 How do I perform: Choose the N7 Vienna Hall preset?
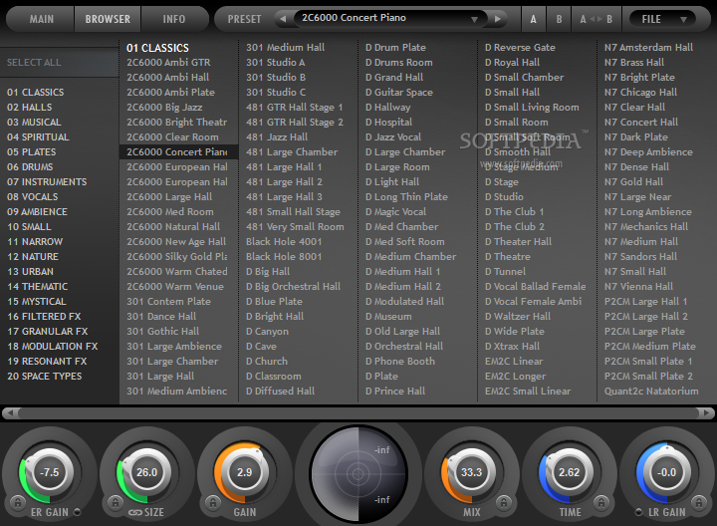point(638,287)
